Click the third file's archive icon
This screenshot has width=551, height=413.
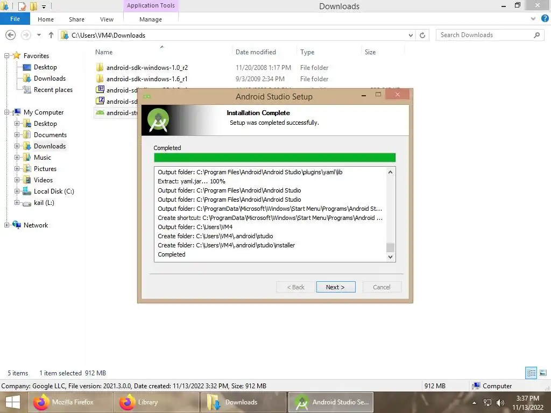coord(100,90)
